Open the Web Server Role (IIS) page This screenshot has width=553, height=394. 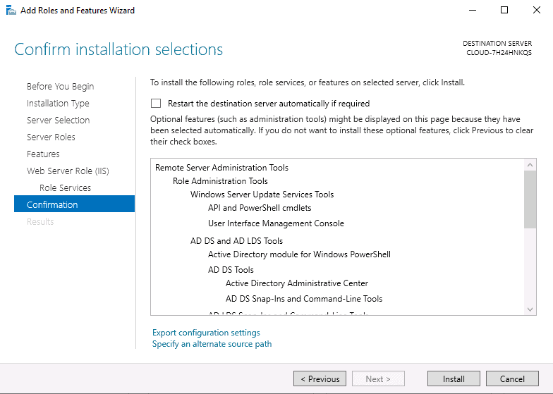coord(68,171)
